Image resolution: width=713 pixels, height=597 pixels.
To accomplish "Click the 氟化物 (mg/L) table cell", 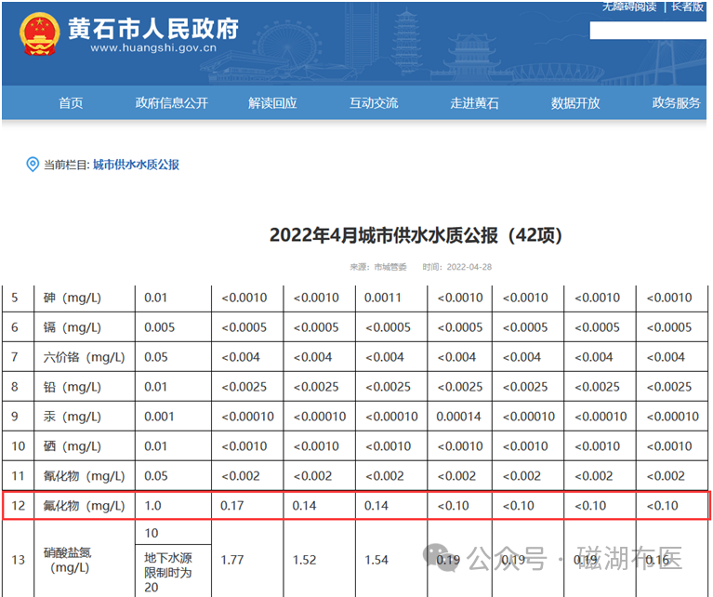I will (84, 506).
